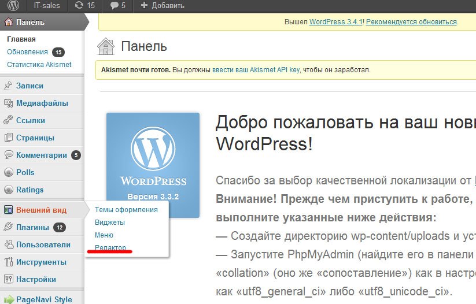Screen dimensions: 476x304
Task: Click the Рекомендуется обновиться link
Action: [x=411, y=22]
